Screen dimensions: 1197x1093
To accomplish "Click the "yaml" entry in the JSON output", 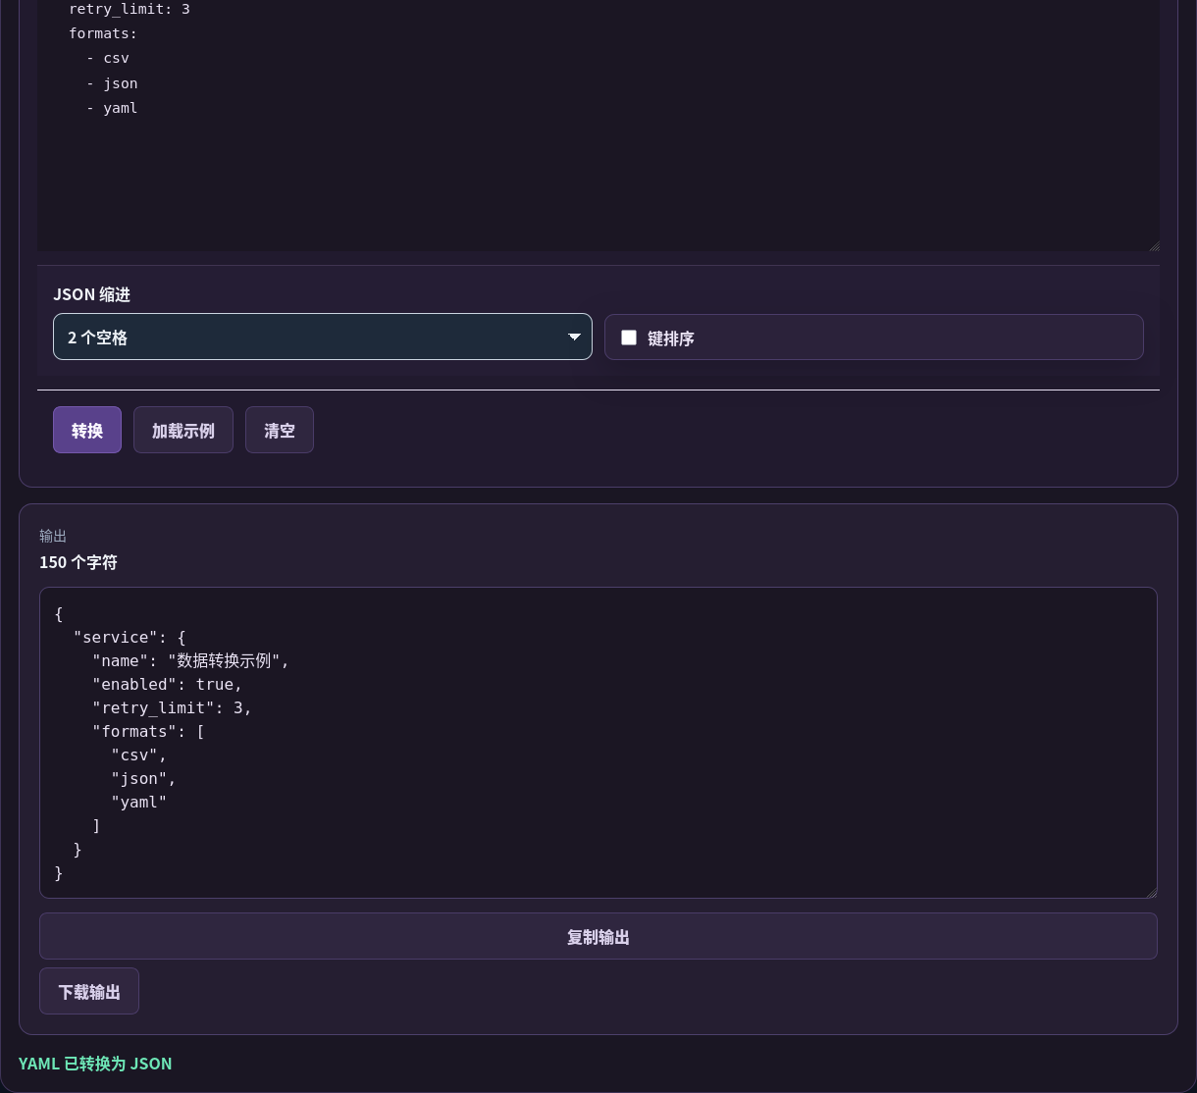I will click(139, 802).
